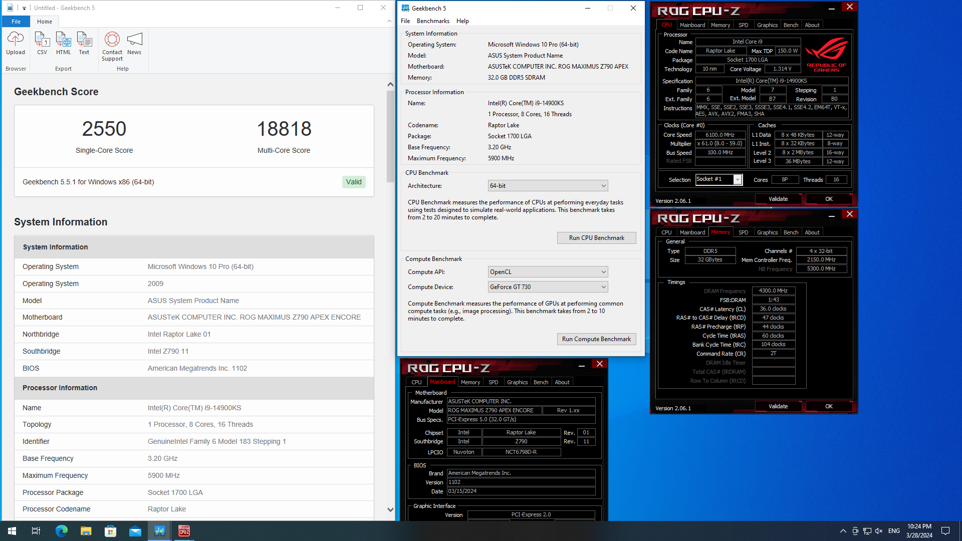Click Validate in the Memory CPU-Z window
The image size is (962, 541).
click(x=778, y=406)
